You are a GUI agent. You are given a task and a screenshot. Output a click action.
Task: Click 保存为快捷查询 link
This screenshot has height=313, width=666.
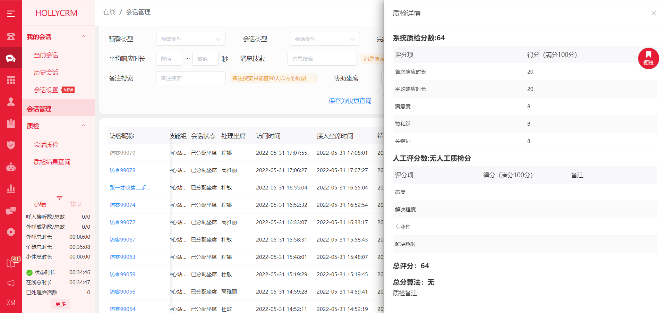[350, 101]
